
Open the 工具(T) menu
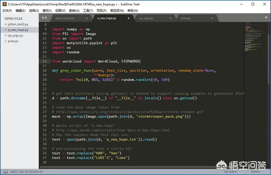(x=88, y=11)
